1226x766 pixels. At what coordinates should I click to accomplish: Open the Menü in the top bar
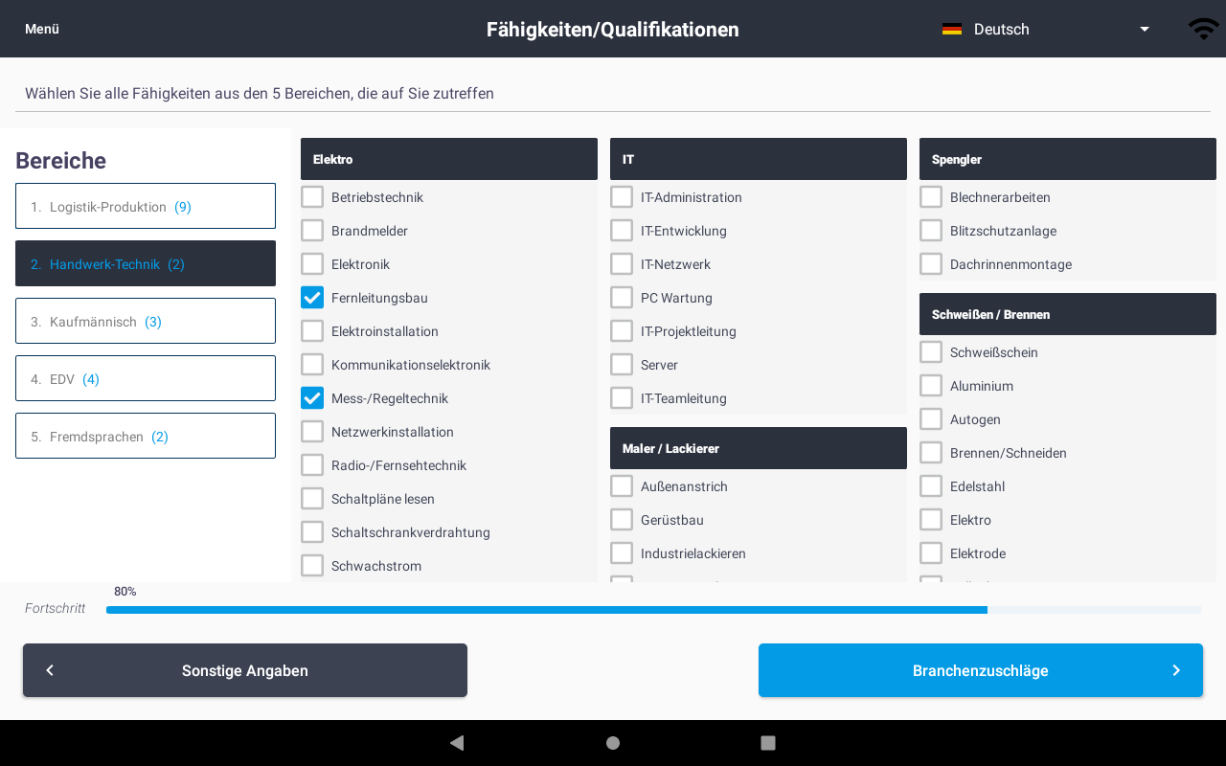(42, 29)
